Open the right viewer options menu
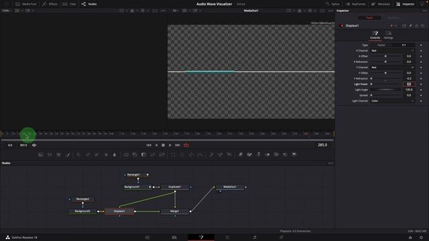The height and width of the screenshot is (241, 429). 330,11
